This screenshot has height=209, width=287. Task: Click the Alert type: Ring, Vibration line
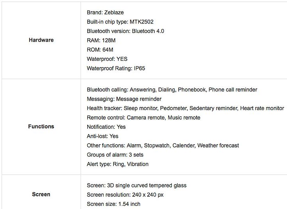[118, 164]
